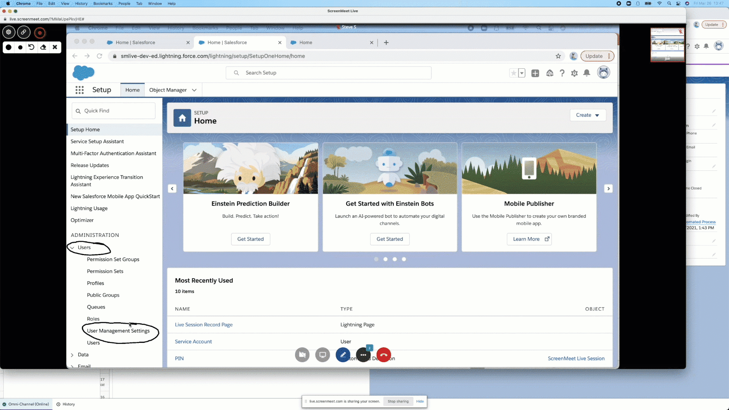Open ScreenMeet settings gear icon

coord(9,32)
